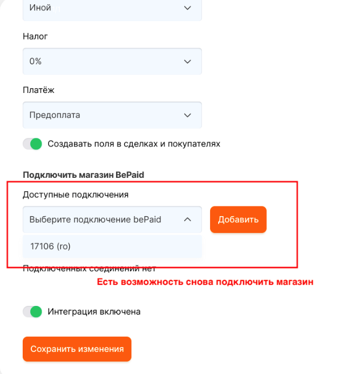Disable the Интеграция включена switch

click(x=32, y=311)
